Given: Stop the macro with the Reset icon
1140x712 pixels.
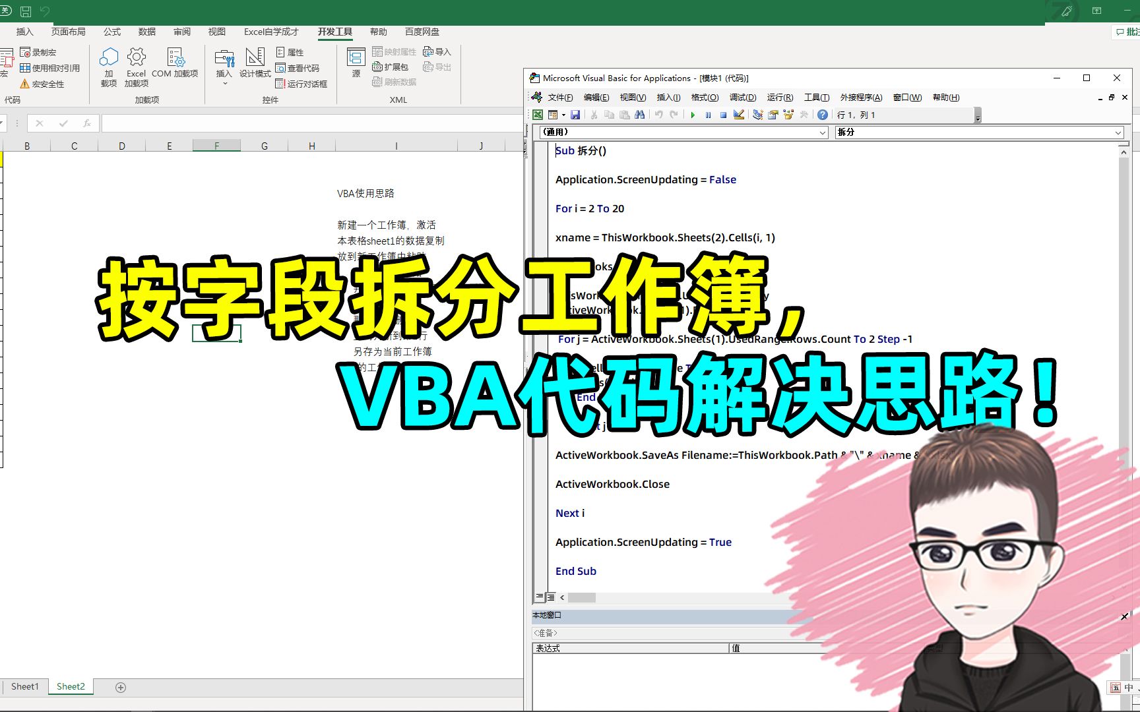Looking at the screenshot, I should 723,115.
